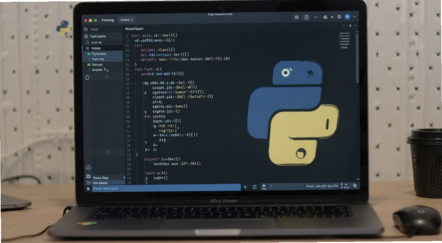Click the small circle icon in the mid-left sidebar

point(107,152)
